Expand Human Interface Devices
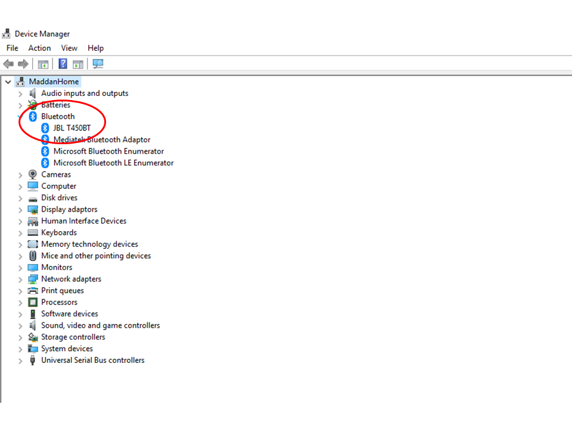572x429 pixels. [20, 222]
